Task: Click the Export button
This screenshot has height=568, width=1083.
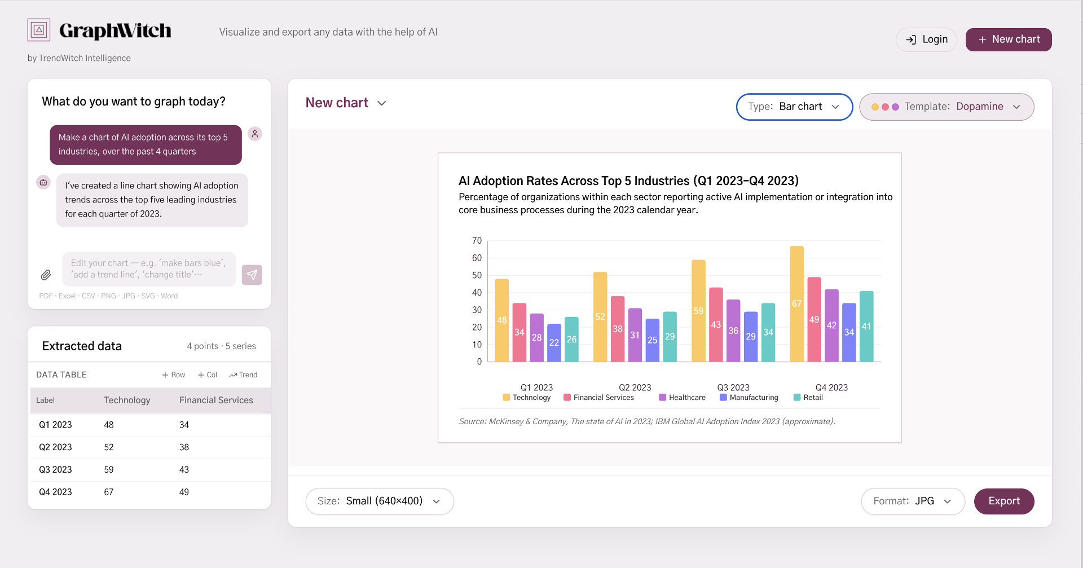Action: point(1004,501)
